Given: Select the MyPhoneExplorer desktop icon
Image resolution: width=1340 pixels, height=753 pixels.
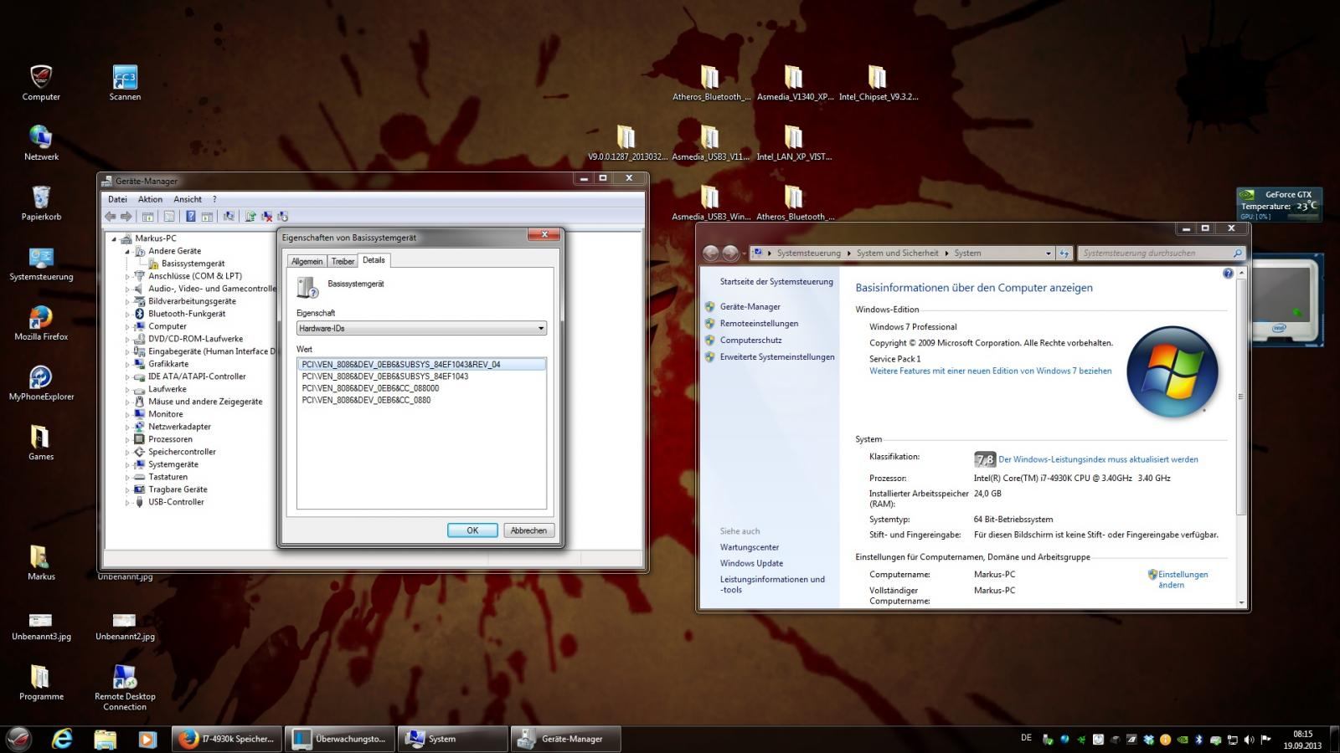Looking at the screenshot, I should click(41, 384).
